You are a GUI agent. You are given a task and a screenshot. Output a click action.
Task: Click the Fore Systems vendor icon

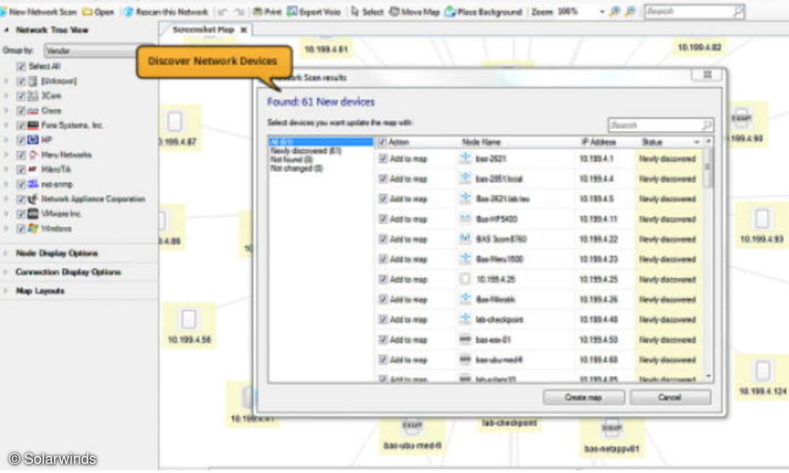pos(33,125)
